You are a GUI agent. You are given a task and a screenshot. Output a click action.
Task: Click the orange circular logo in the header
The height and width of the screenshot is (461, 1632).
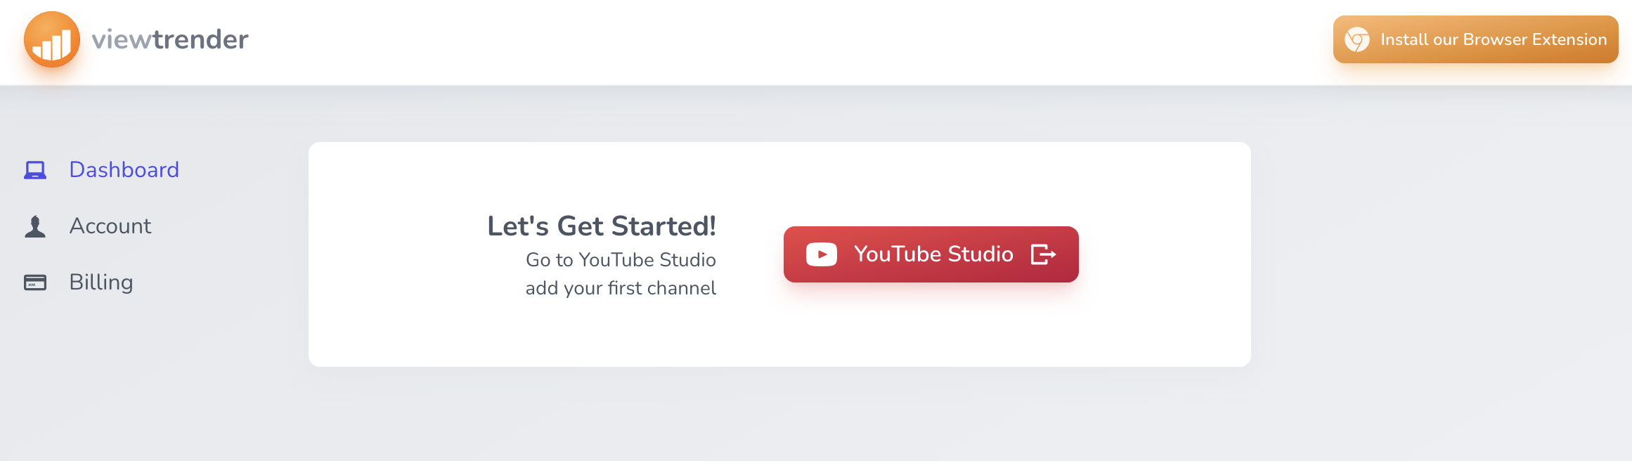click(53, 40)
